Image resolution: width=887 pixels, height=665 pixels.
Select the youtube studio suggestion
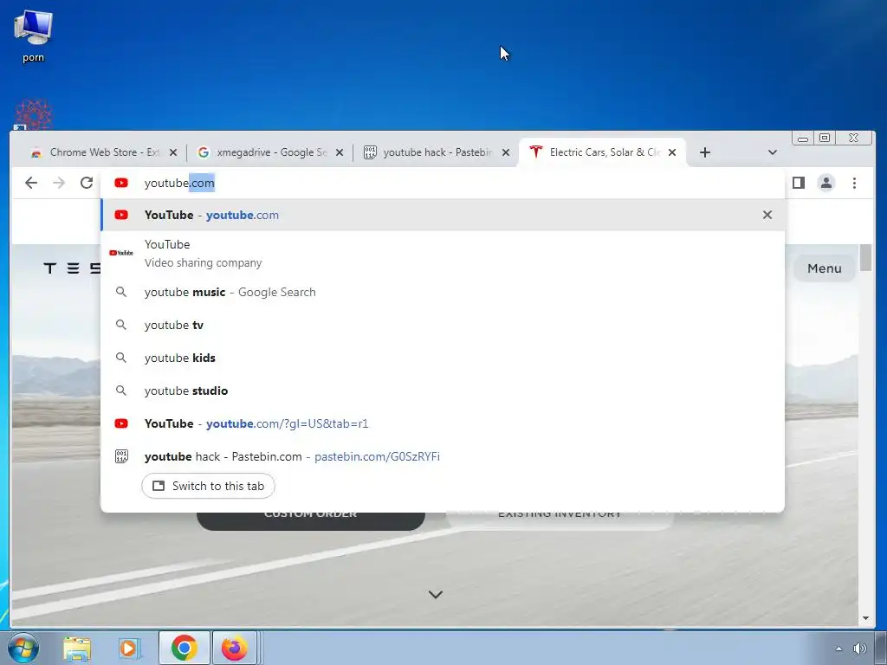pyautogui.click(x=443, y=391)
